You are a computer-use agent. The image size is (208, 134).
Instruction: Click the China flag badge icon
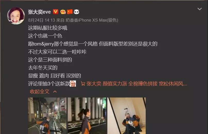[70, 12]
